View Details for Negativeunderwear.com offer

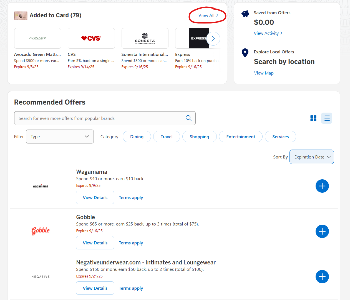[95, 288]
